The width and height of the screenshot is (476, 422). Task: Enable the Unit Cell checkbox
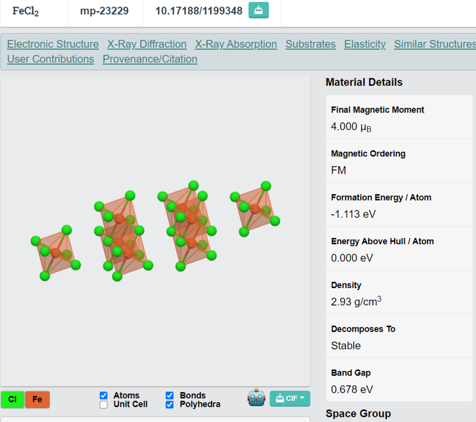104,405
